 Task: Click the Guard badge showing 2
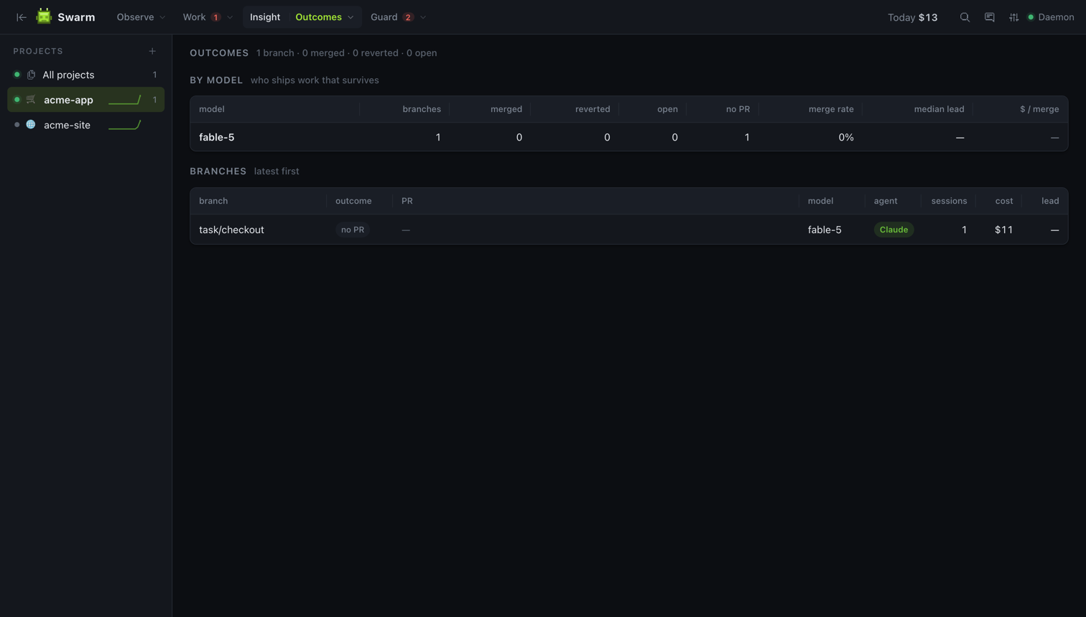pos(408,17)
